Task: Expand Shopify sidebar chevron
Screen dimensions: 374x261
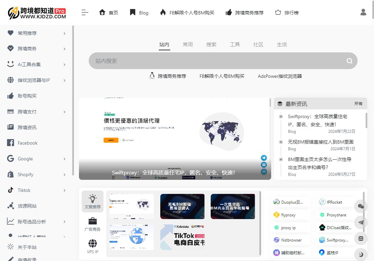Action: click(65, 174)
